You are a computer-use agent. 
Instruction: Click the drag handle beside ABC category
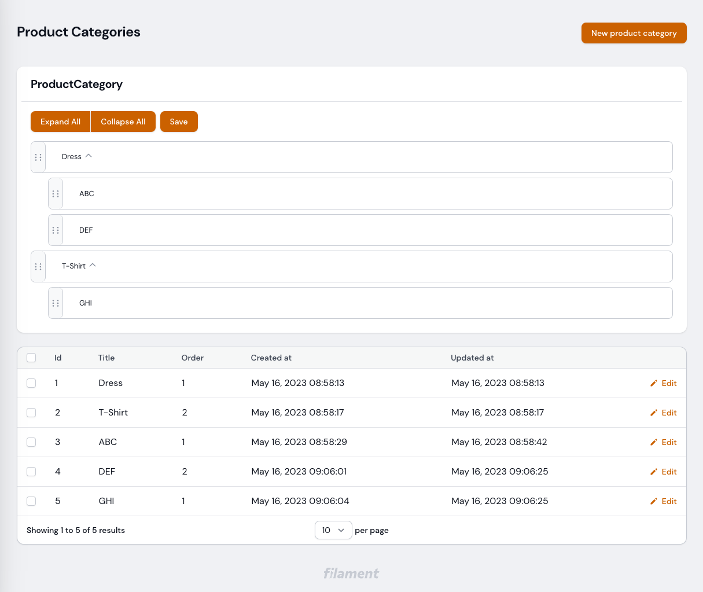click(x=56, y=193)
